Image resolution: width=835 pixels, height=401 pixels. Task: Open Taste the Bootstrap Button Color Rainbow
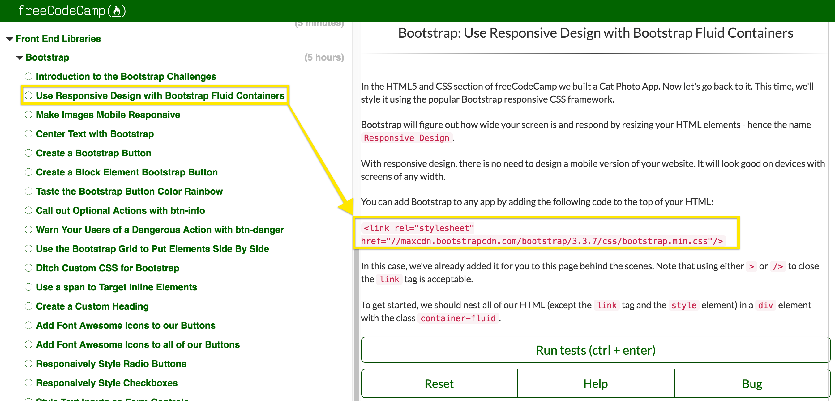[129, 191]
